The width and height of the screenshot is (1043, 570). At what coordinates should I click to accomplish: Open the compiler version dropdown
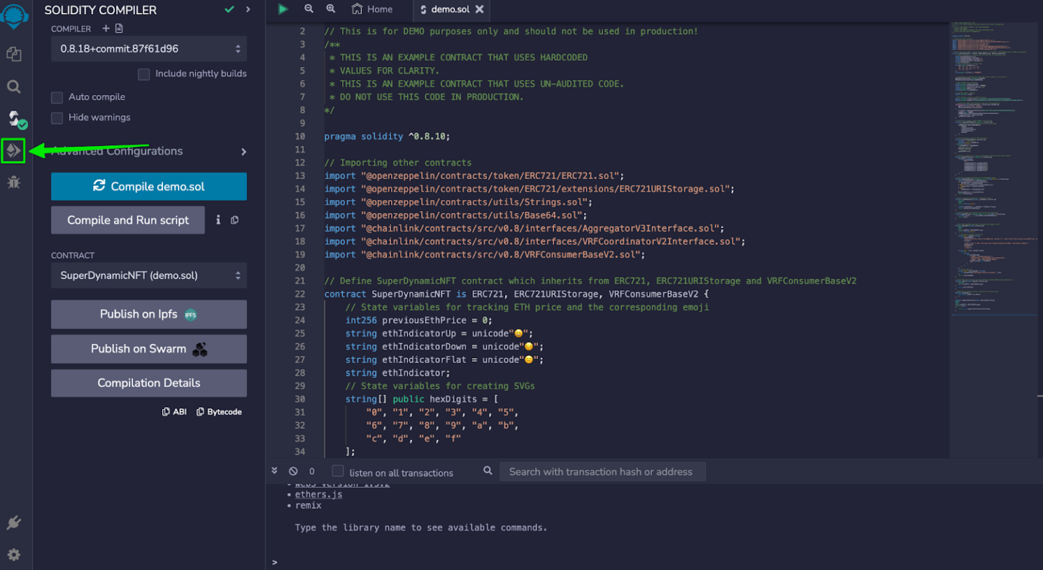pyautogui.click(x=149, y=48)
